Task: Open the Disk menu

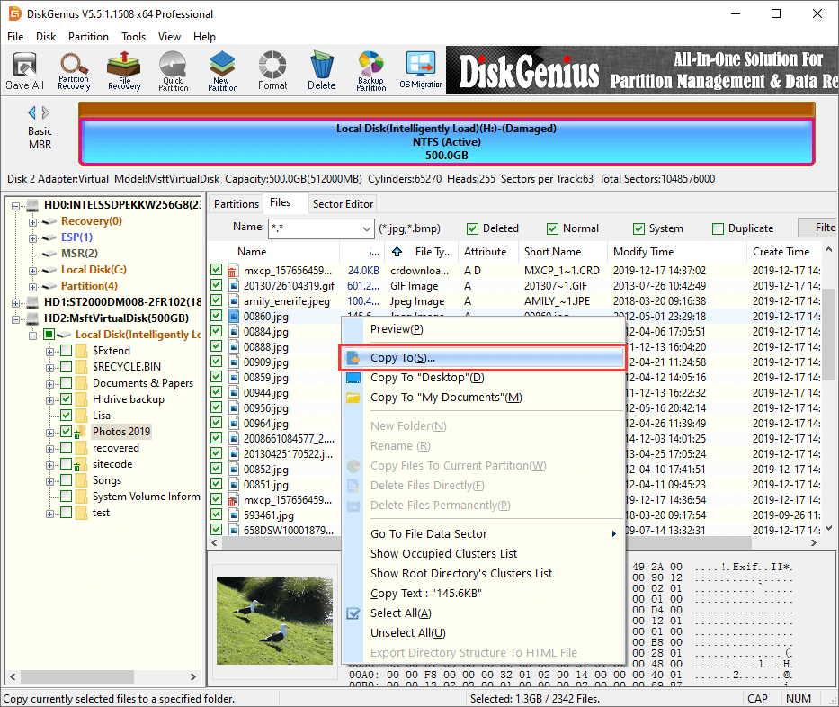Action: tap(46, 36)
